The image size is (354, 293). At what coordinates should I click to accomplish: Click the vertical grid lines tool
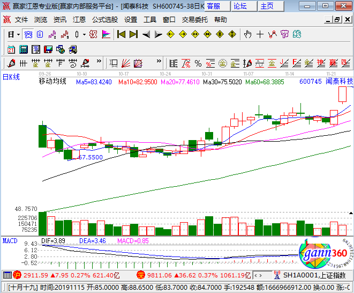point(24,63)
